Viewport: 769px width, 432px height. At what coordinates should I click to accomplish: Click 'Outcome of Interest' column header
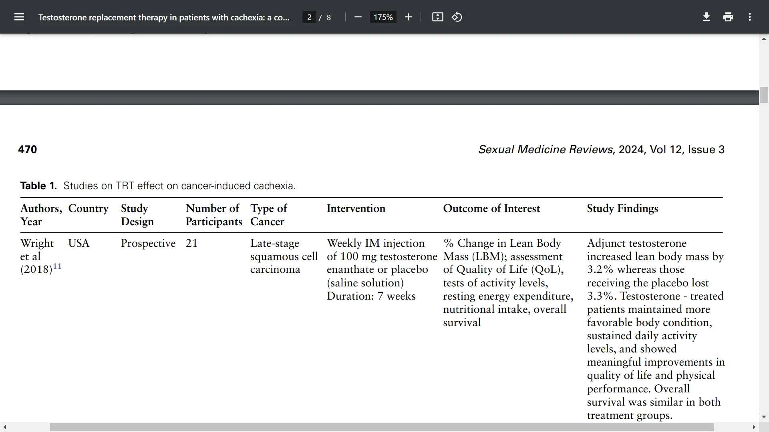click(x=491, y=208)
